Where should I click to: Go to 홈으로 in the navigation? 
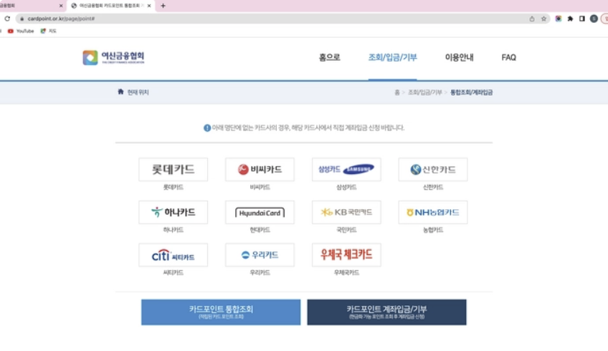pos(329,57)
